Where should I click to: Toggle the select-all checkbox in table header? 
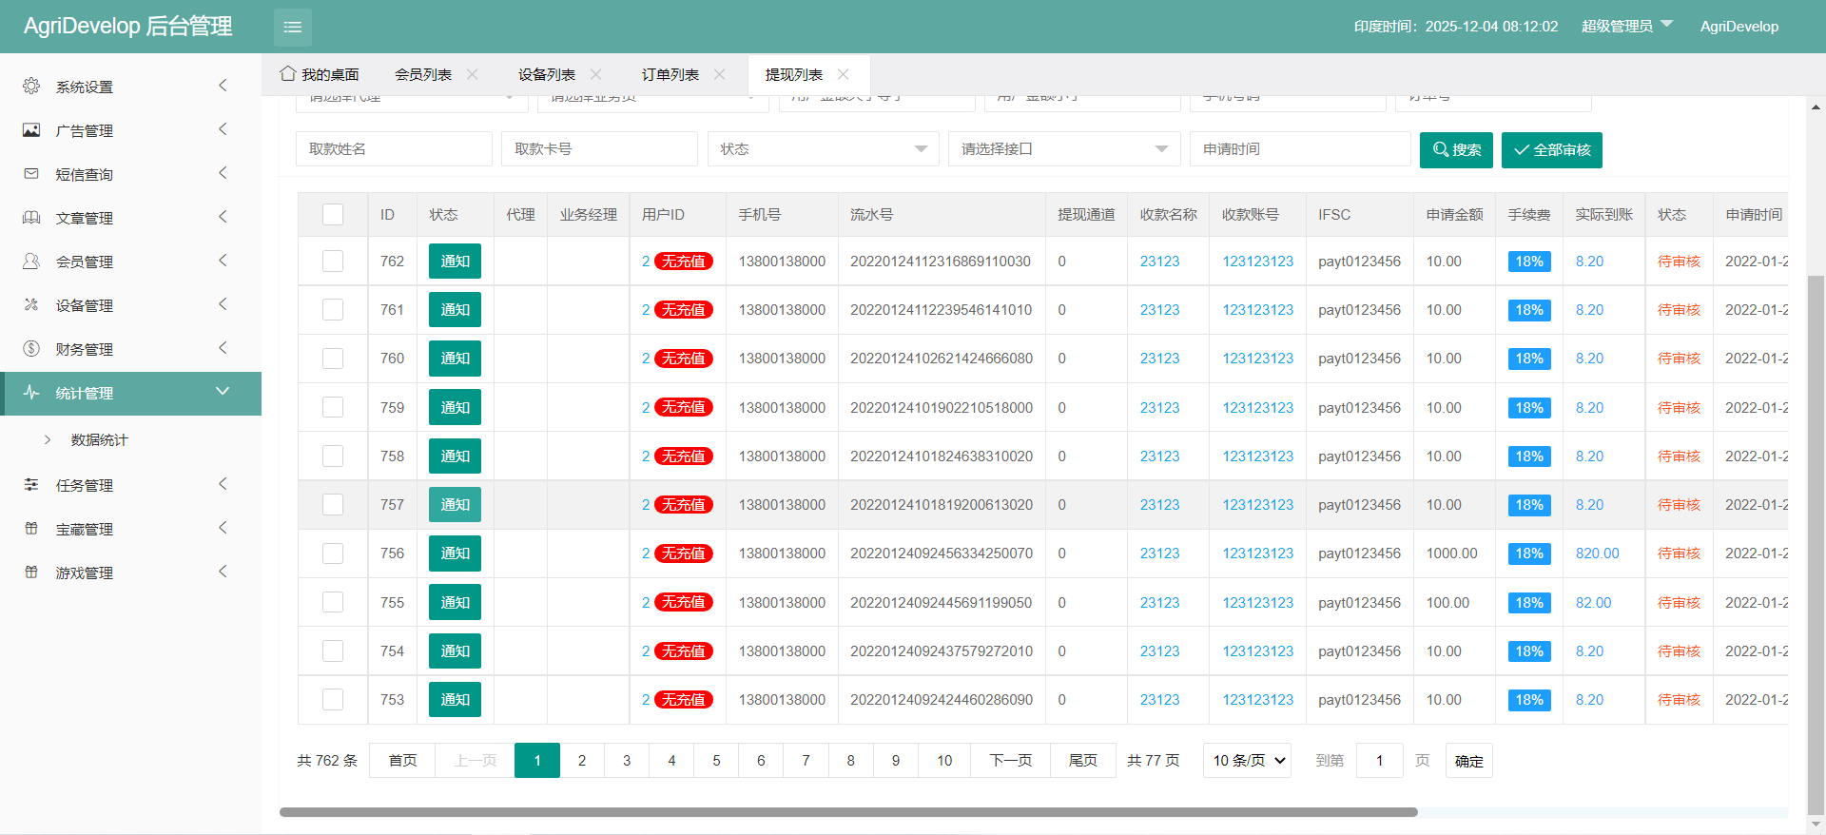point(333,215)
